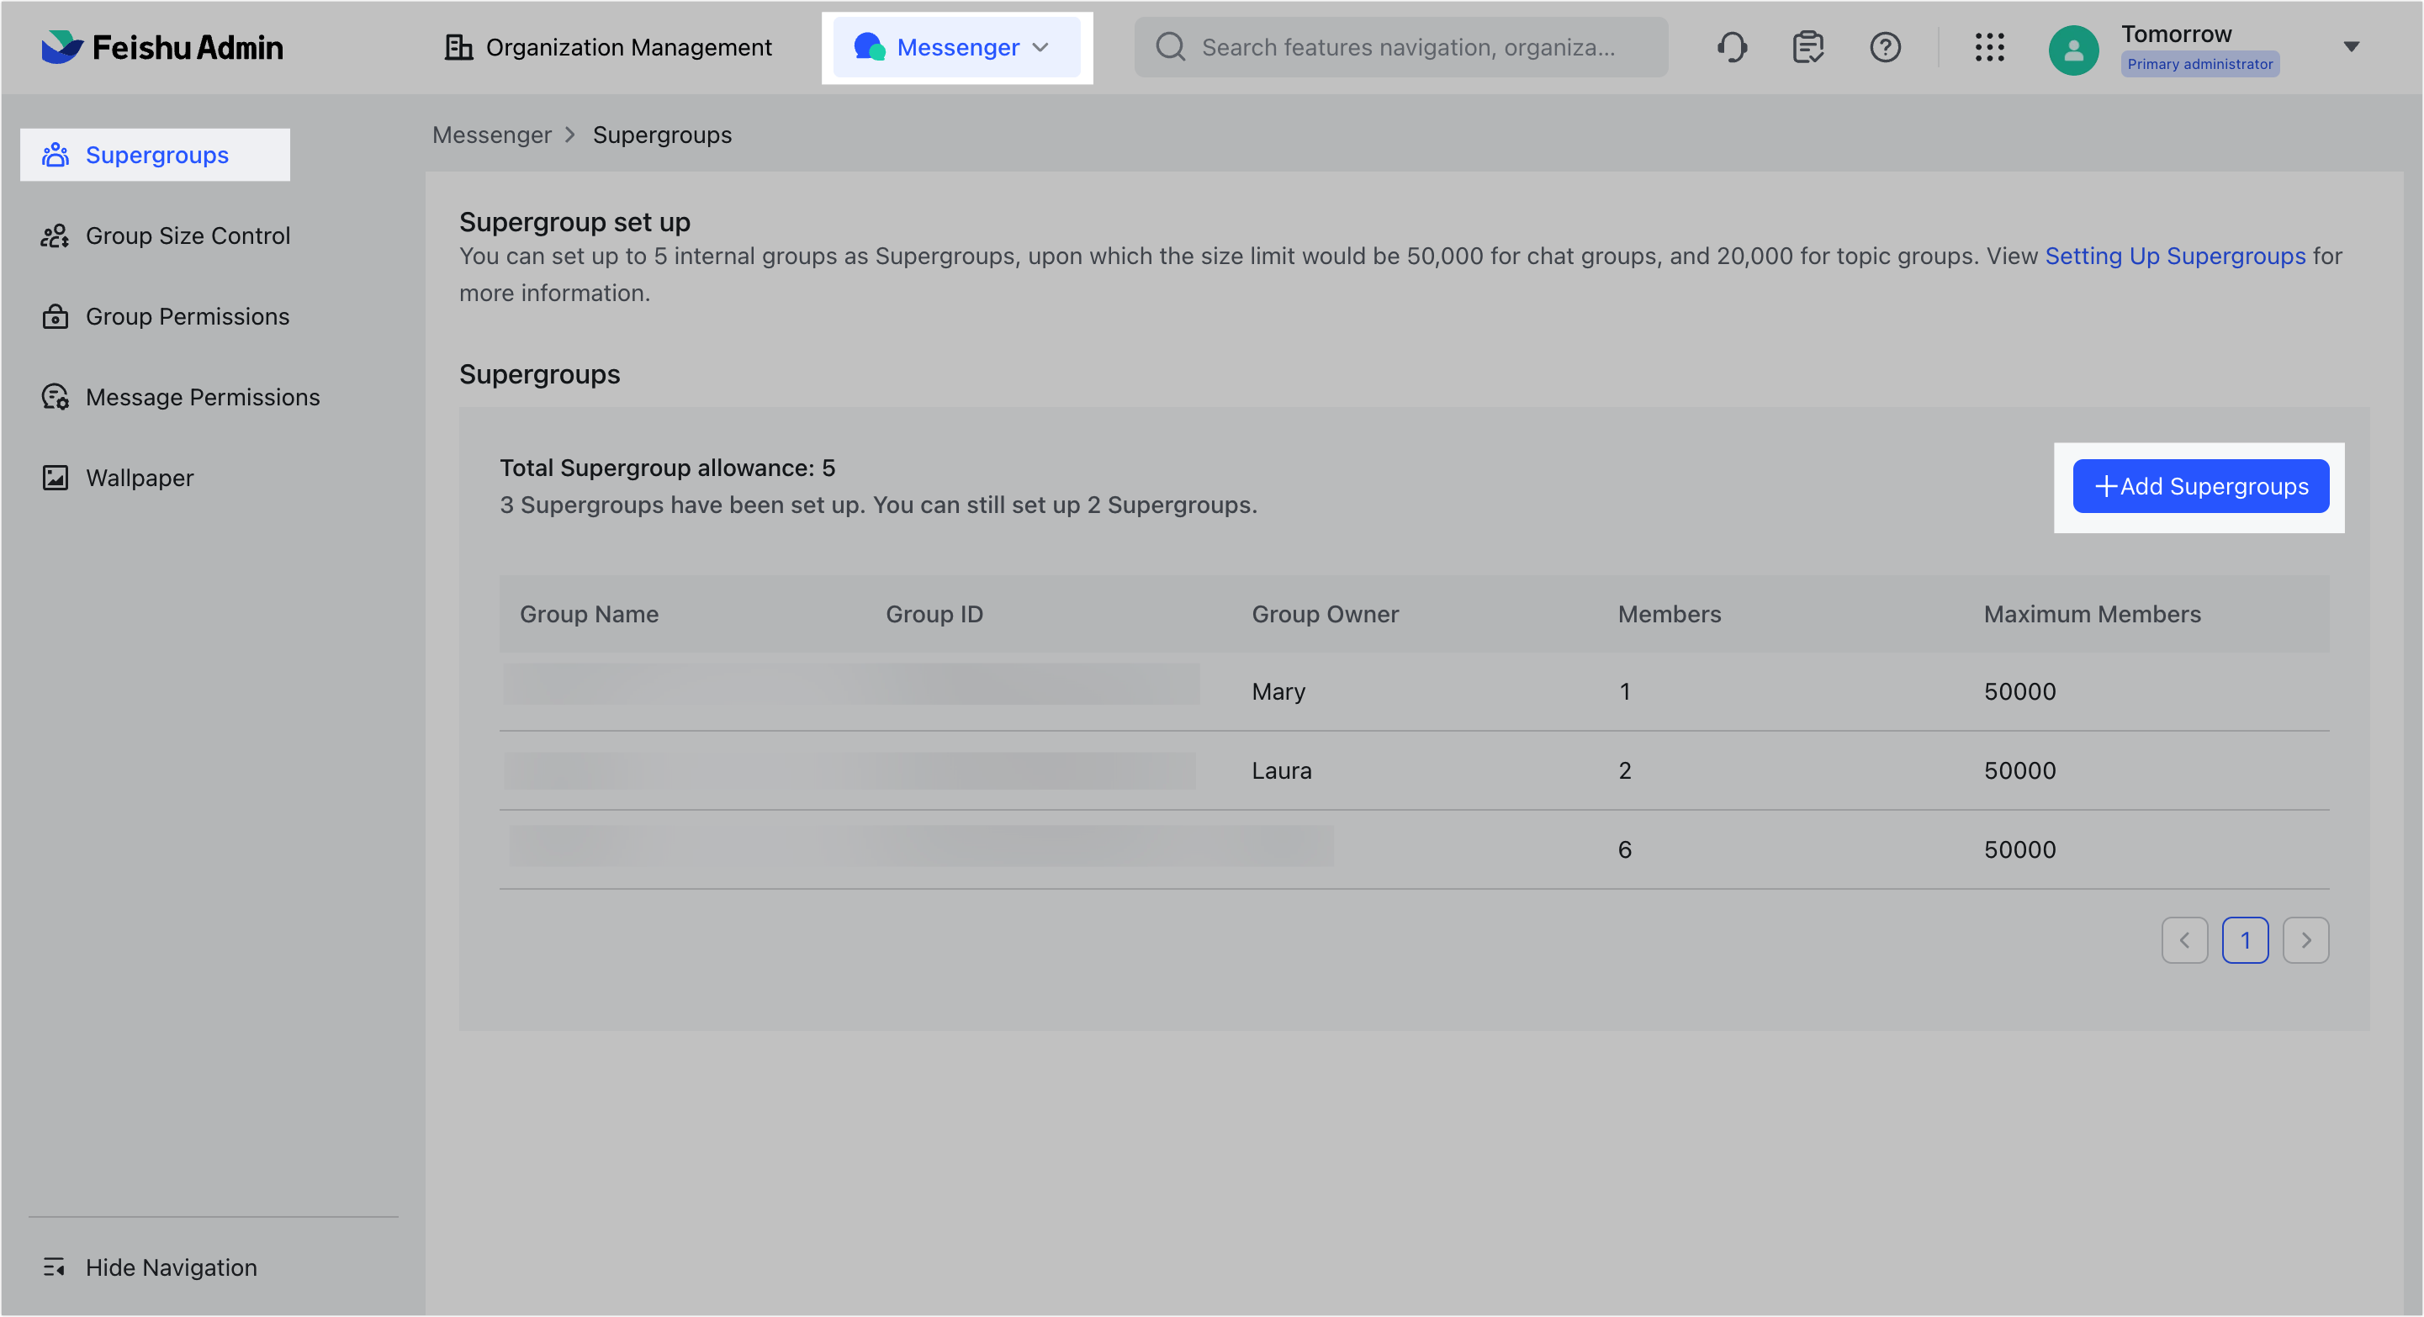
Task: Select the Supergroups sidebar icon
Action: pos(56,154)
